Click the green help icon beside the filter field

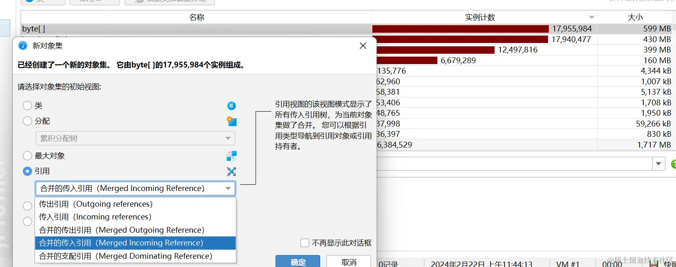click(674, 164)
